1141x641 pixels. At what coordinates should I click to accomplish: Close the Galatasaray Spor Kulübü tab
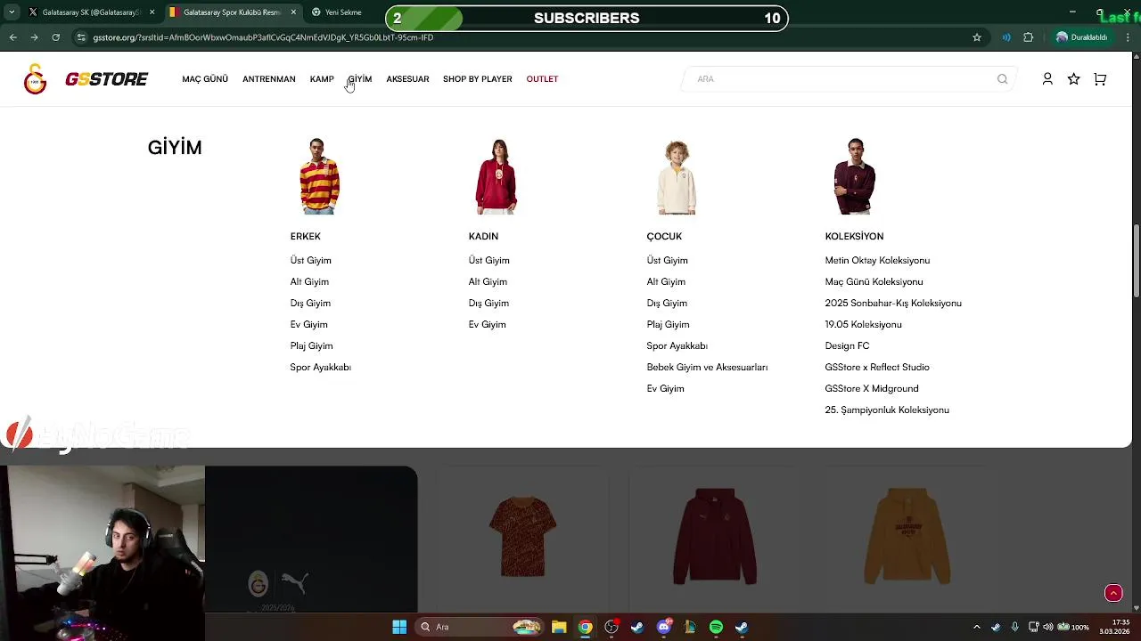[x=293, y=12]
